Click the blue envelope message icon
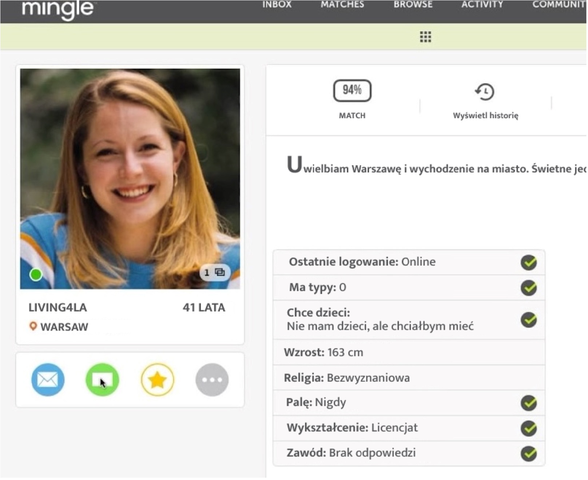This screenshot has width=588, height=480. (x=48, y=379)
